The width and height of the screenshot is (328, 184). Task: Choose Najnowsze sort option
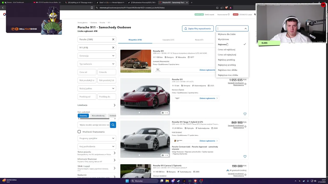click(x=232, y=44)
